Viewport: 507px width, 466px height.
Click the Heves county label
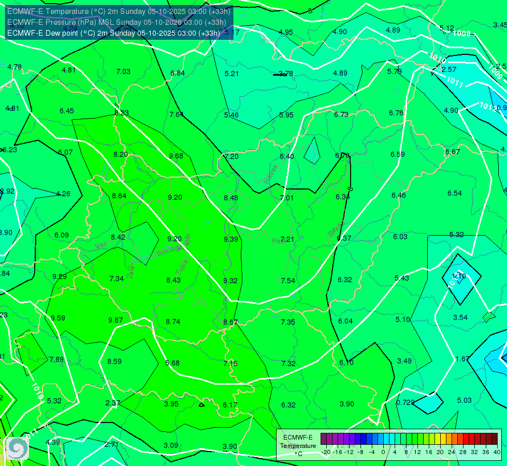[271, 175]
